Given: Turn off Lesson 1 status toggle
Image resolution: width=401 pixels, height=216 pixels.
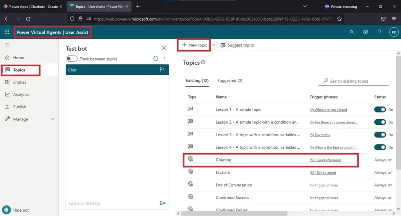Looking at the screenshot, I should pyautogui.click(x=380, y=110).
